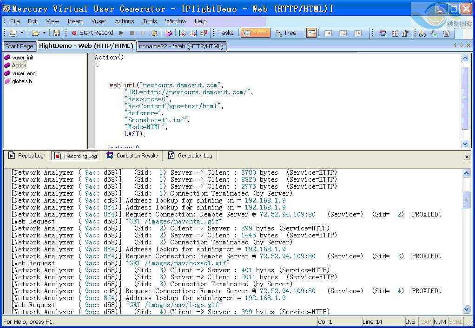Show recording snapshot only icon
Viewport: 475px width, 328px height.
click(328, 33)
